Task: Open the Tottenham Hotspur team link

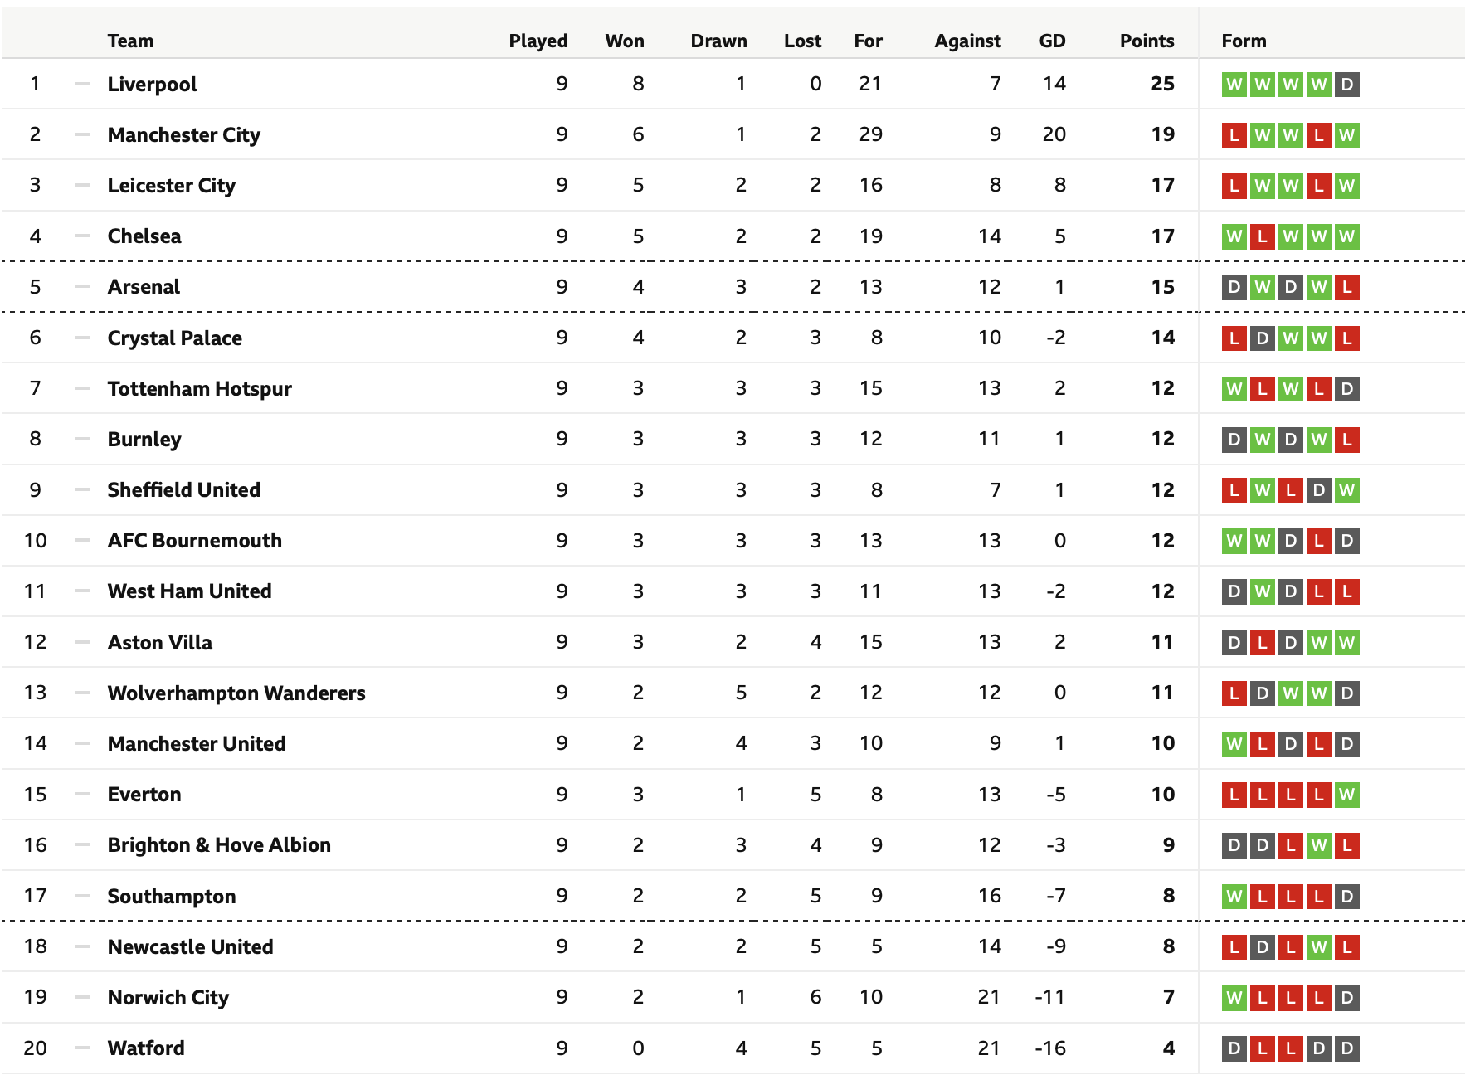Action: (x=200, y=389)
